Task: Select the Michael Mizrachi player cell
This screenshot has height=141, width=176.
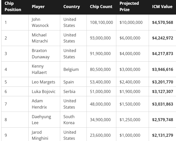Action: (x=40, y=38)
